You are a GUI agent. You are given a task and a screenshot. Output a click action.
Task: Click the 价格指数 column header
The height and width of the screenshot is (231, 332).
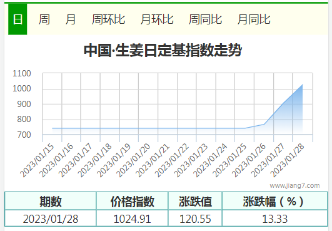133,202
